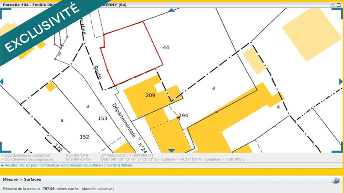Click the maximize window icon at top right
The height and width of the screenshot is (193, 344).
pyautogui.click(x=339, y=5)
